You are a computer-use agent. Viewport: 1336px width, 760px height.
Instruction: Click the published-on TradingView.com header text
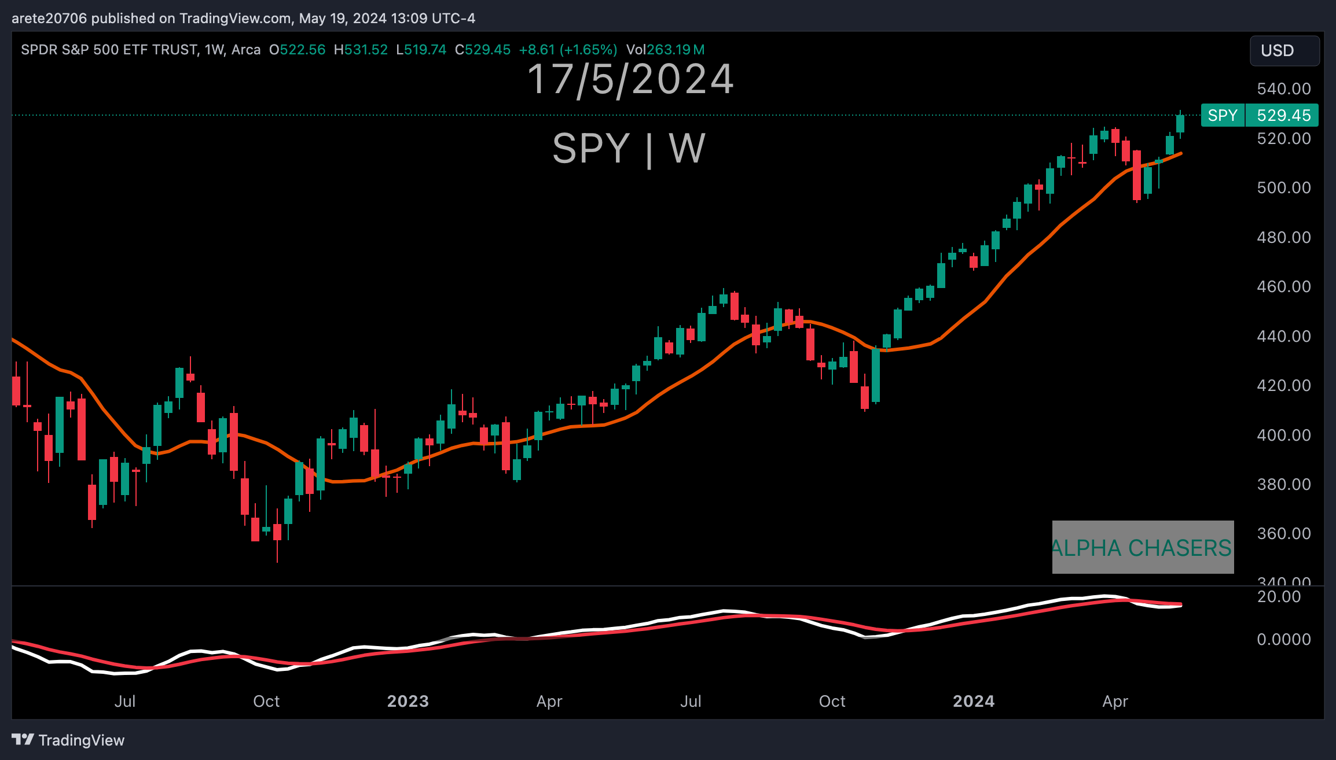(243, 19)
